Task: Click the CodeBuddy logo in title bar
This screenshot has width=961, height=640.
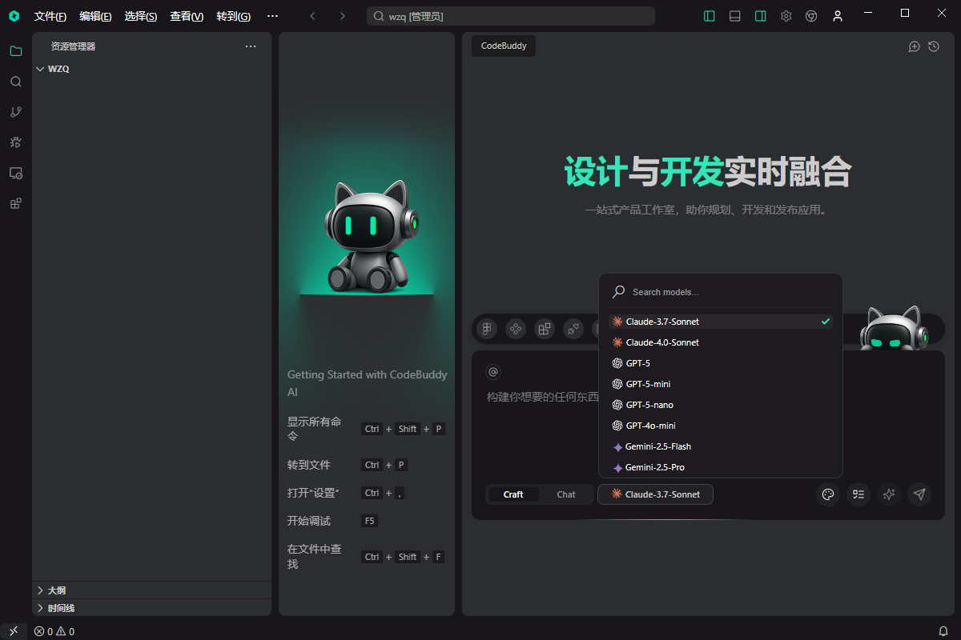Action: pos(14,16)
